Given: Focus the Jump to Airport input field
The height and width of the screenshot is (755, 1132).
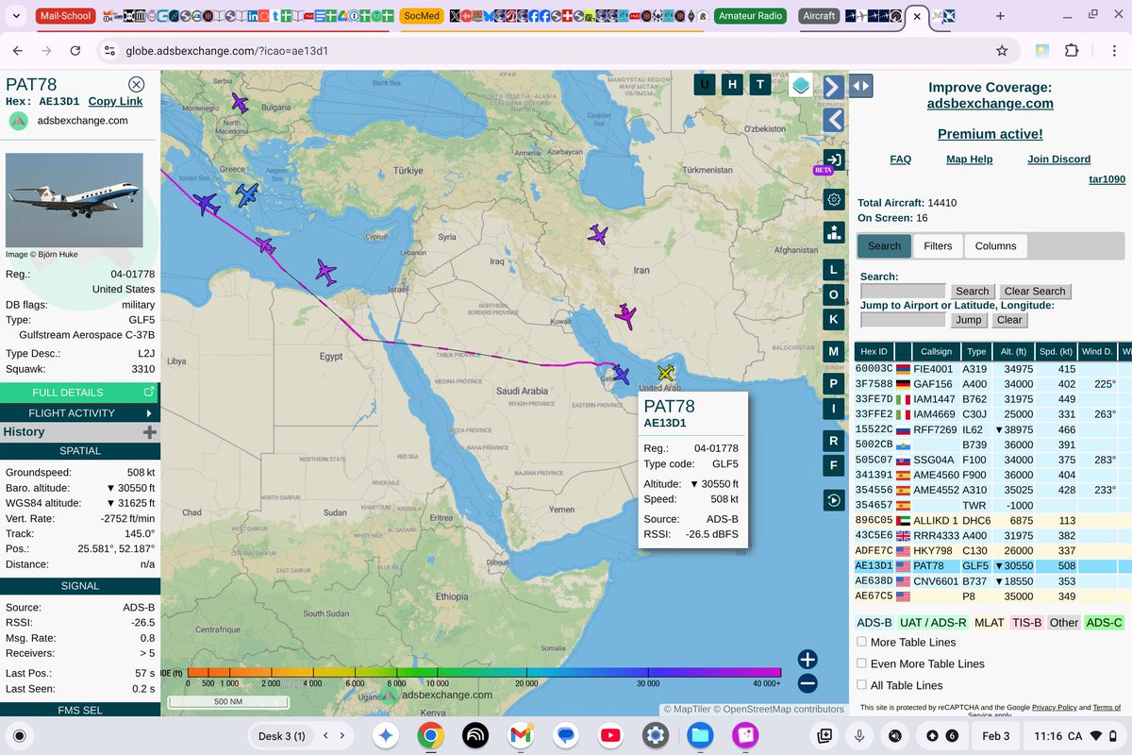Looking at the screenshot, I should (x=903, y=320).
